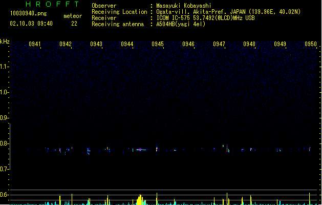Click the 0948 time marker
Image resolution: width=322 pixels, height=205 pixels.
(249, 44)
